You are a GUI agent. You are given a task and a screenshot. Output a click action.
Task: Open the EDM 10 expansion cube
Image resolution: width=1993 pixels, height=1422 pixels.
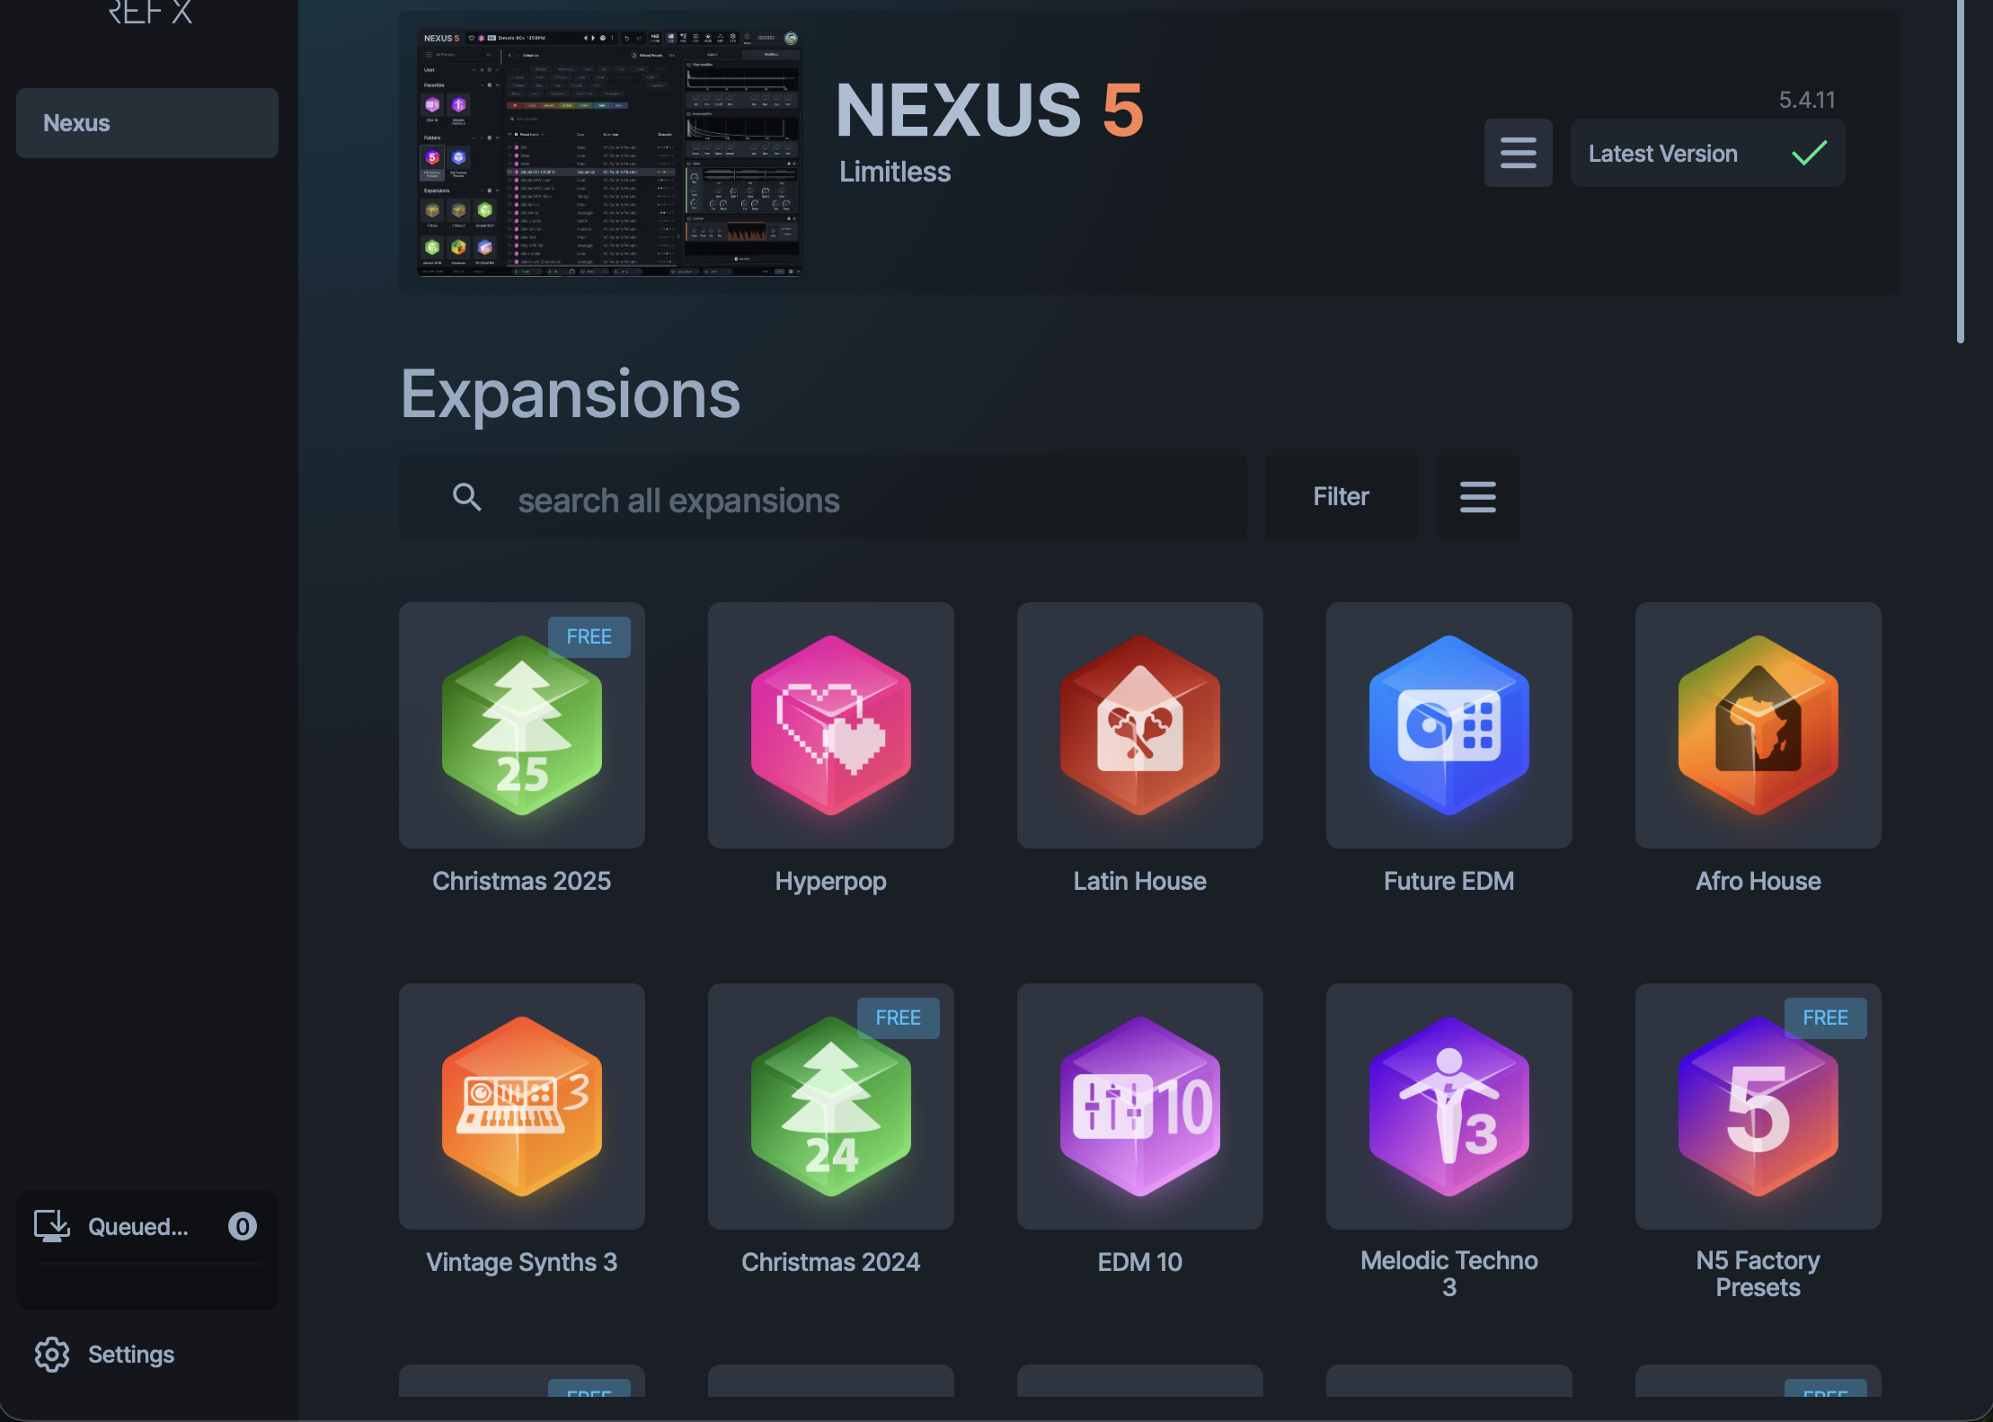coord(1138,1106)
